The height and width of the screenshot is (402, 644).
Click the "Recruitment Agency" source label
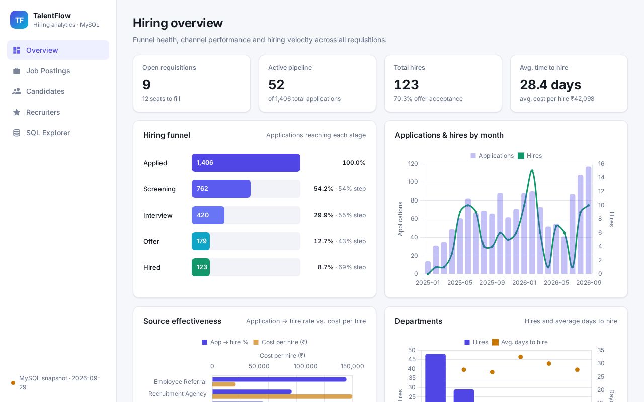[178, 394]
